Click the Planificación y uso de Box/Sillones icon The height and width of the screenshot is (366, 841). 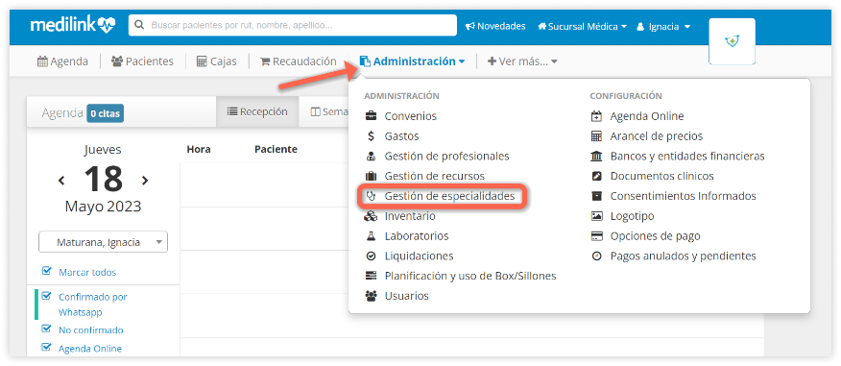point(371,276)
